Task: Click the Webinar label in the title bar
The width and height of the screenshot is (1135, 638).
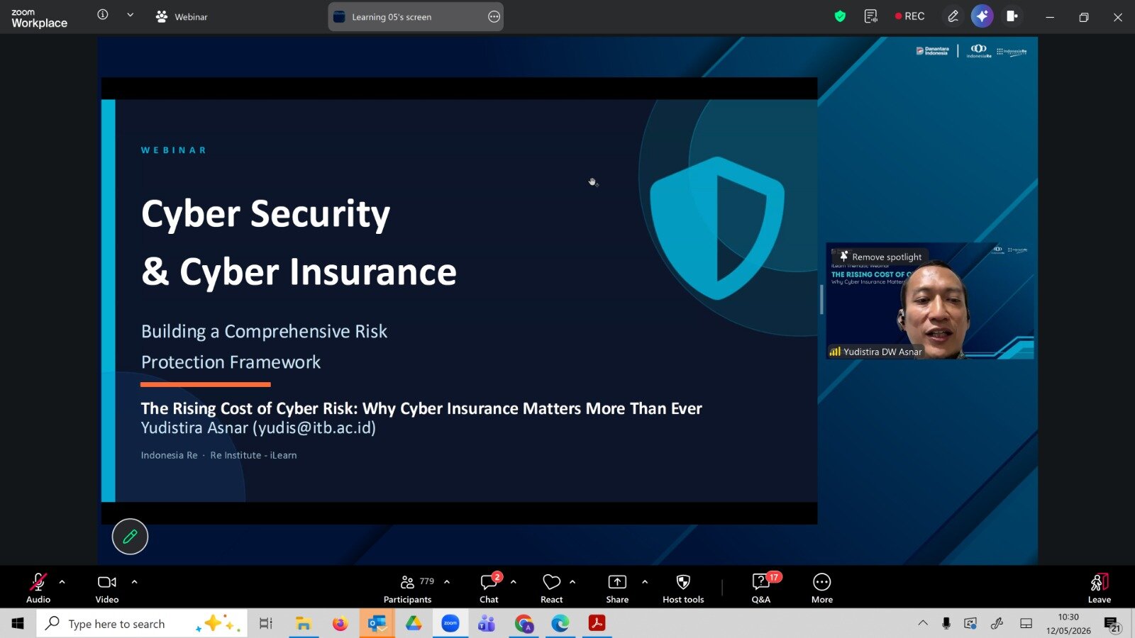Action: click(182, 16)
